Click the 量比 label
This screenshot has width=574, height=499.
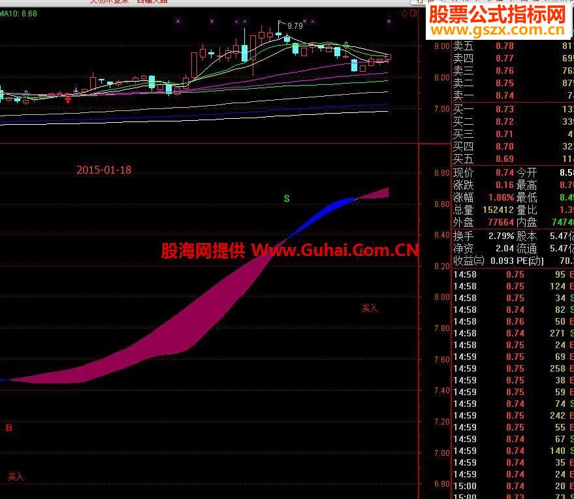coord(527,210)
